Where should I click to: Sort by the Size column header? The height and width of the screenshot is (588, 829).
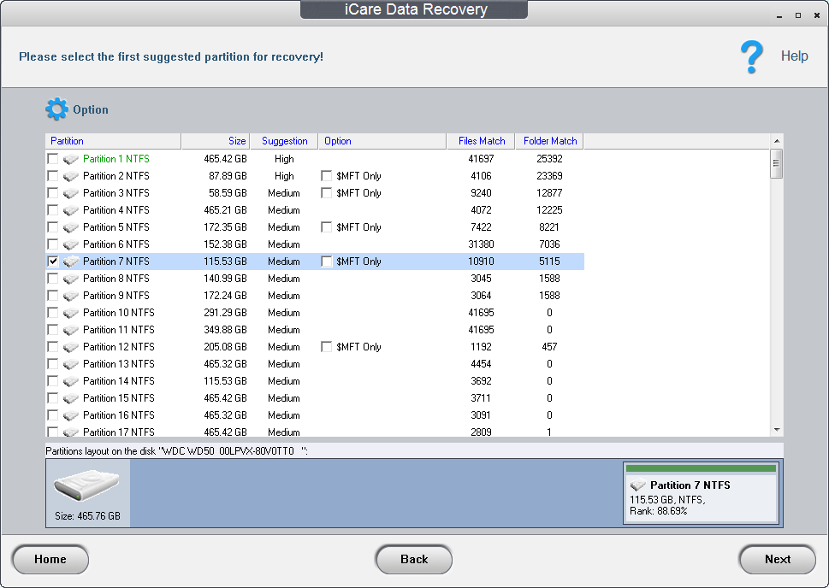(216, 141)
